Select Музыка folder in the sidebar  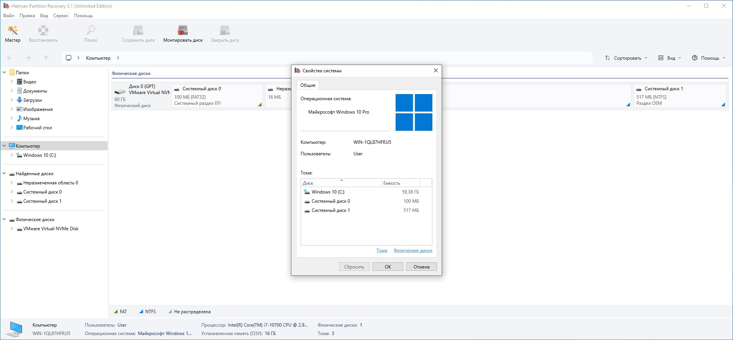pos(31,119)
